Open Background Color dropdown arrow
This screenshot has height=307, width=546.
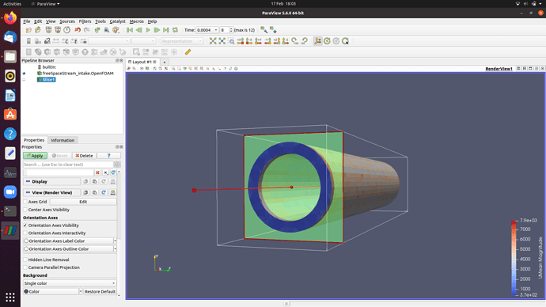[81, 292]
